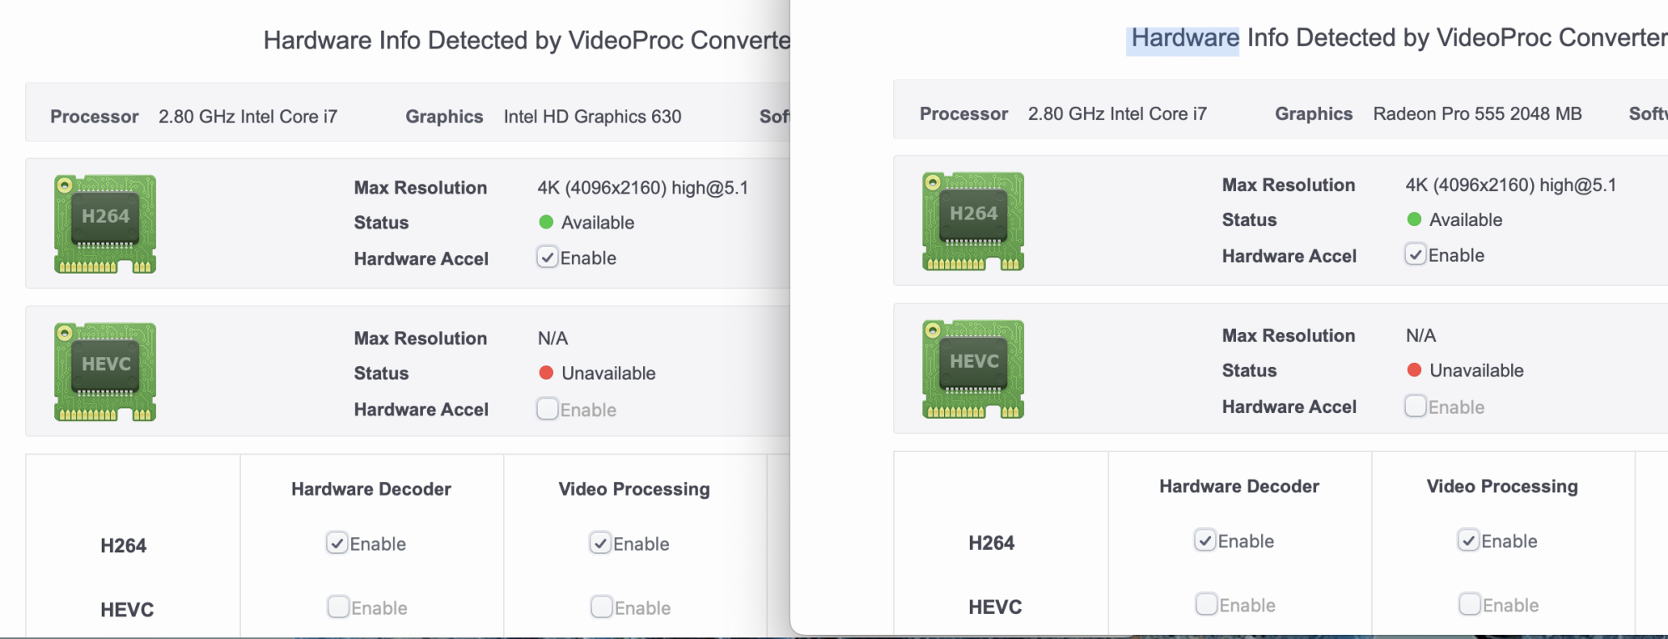The width and height of the screenshot is (1668, 639).
Task: Toggle H264 Hardware Accel Enable in Intel window
Action: (547, 257)
